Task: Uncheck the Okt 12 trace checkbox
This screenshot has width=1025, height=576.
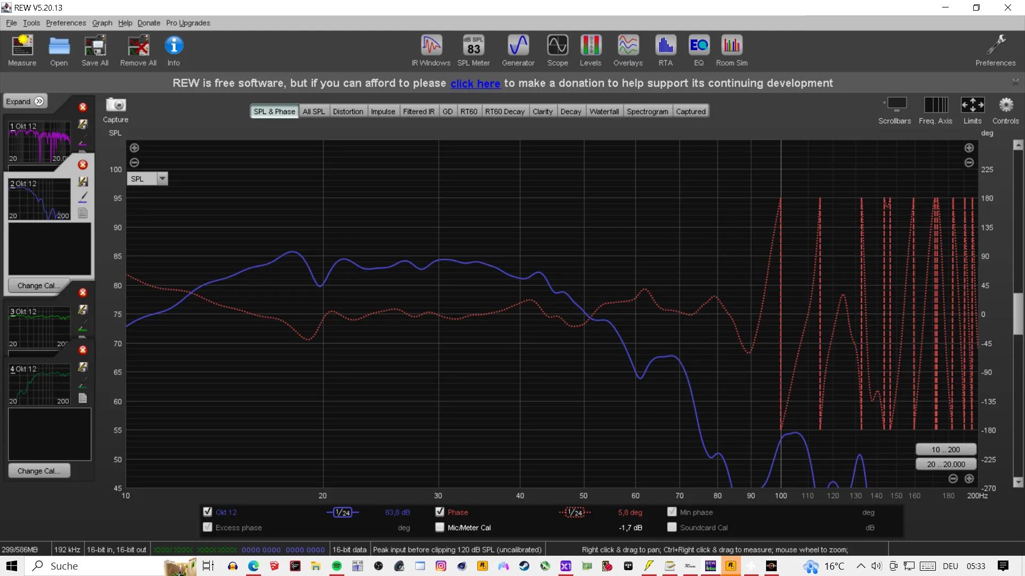Action: tap(208, 511)
